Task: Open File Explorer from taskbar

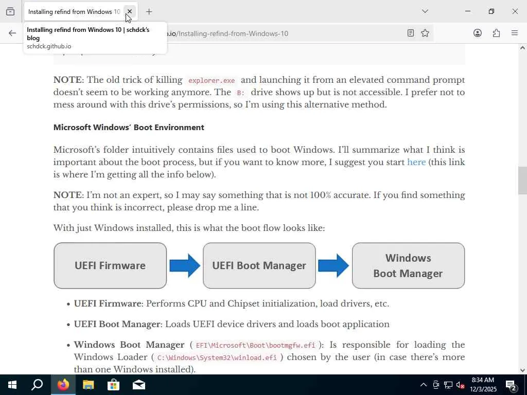Action: click(89, 385)
